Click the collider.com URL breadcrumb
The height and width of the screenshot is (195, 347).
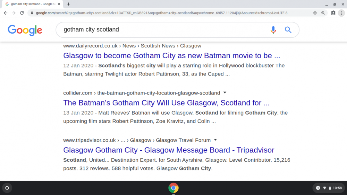coord(142,93)
